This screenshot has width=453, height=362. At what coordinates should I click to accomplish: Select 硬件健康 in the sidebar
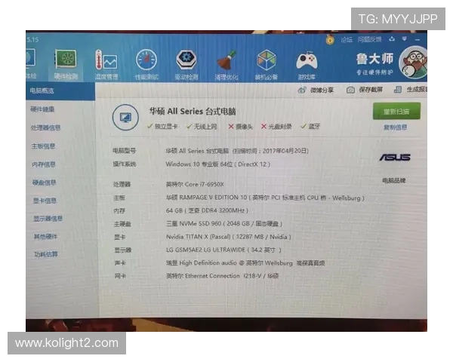[42, 109]
